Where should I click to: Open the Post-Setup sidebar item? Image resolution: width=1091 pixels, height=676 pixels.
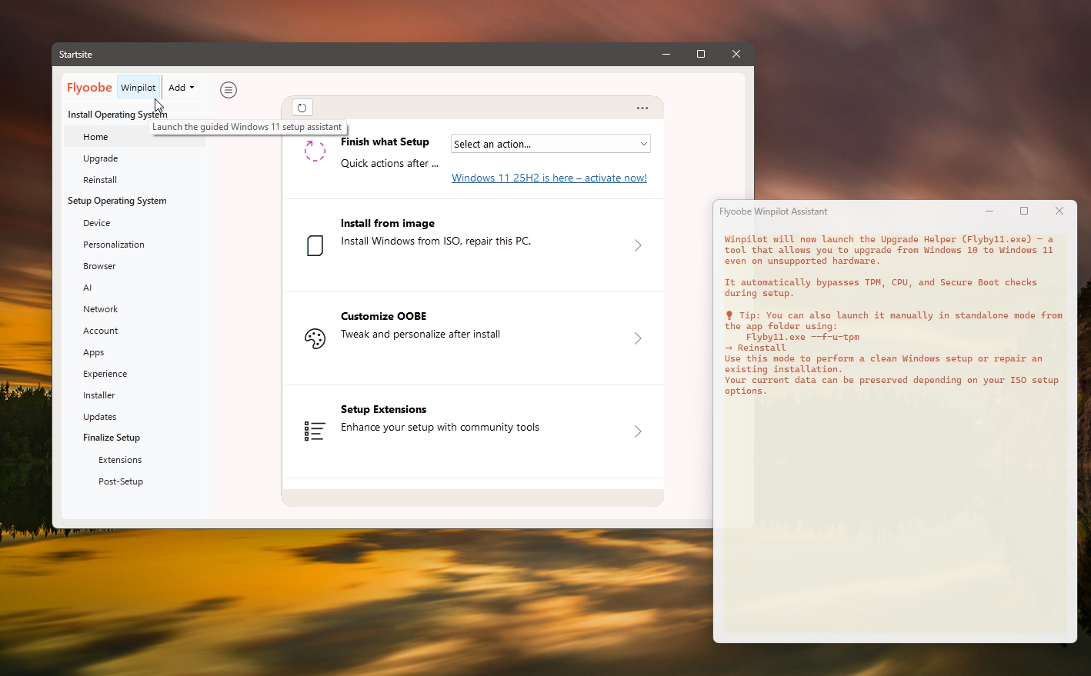click(x=121, y=481)
